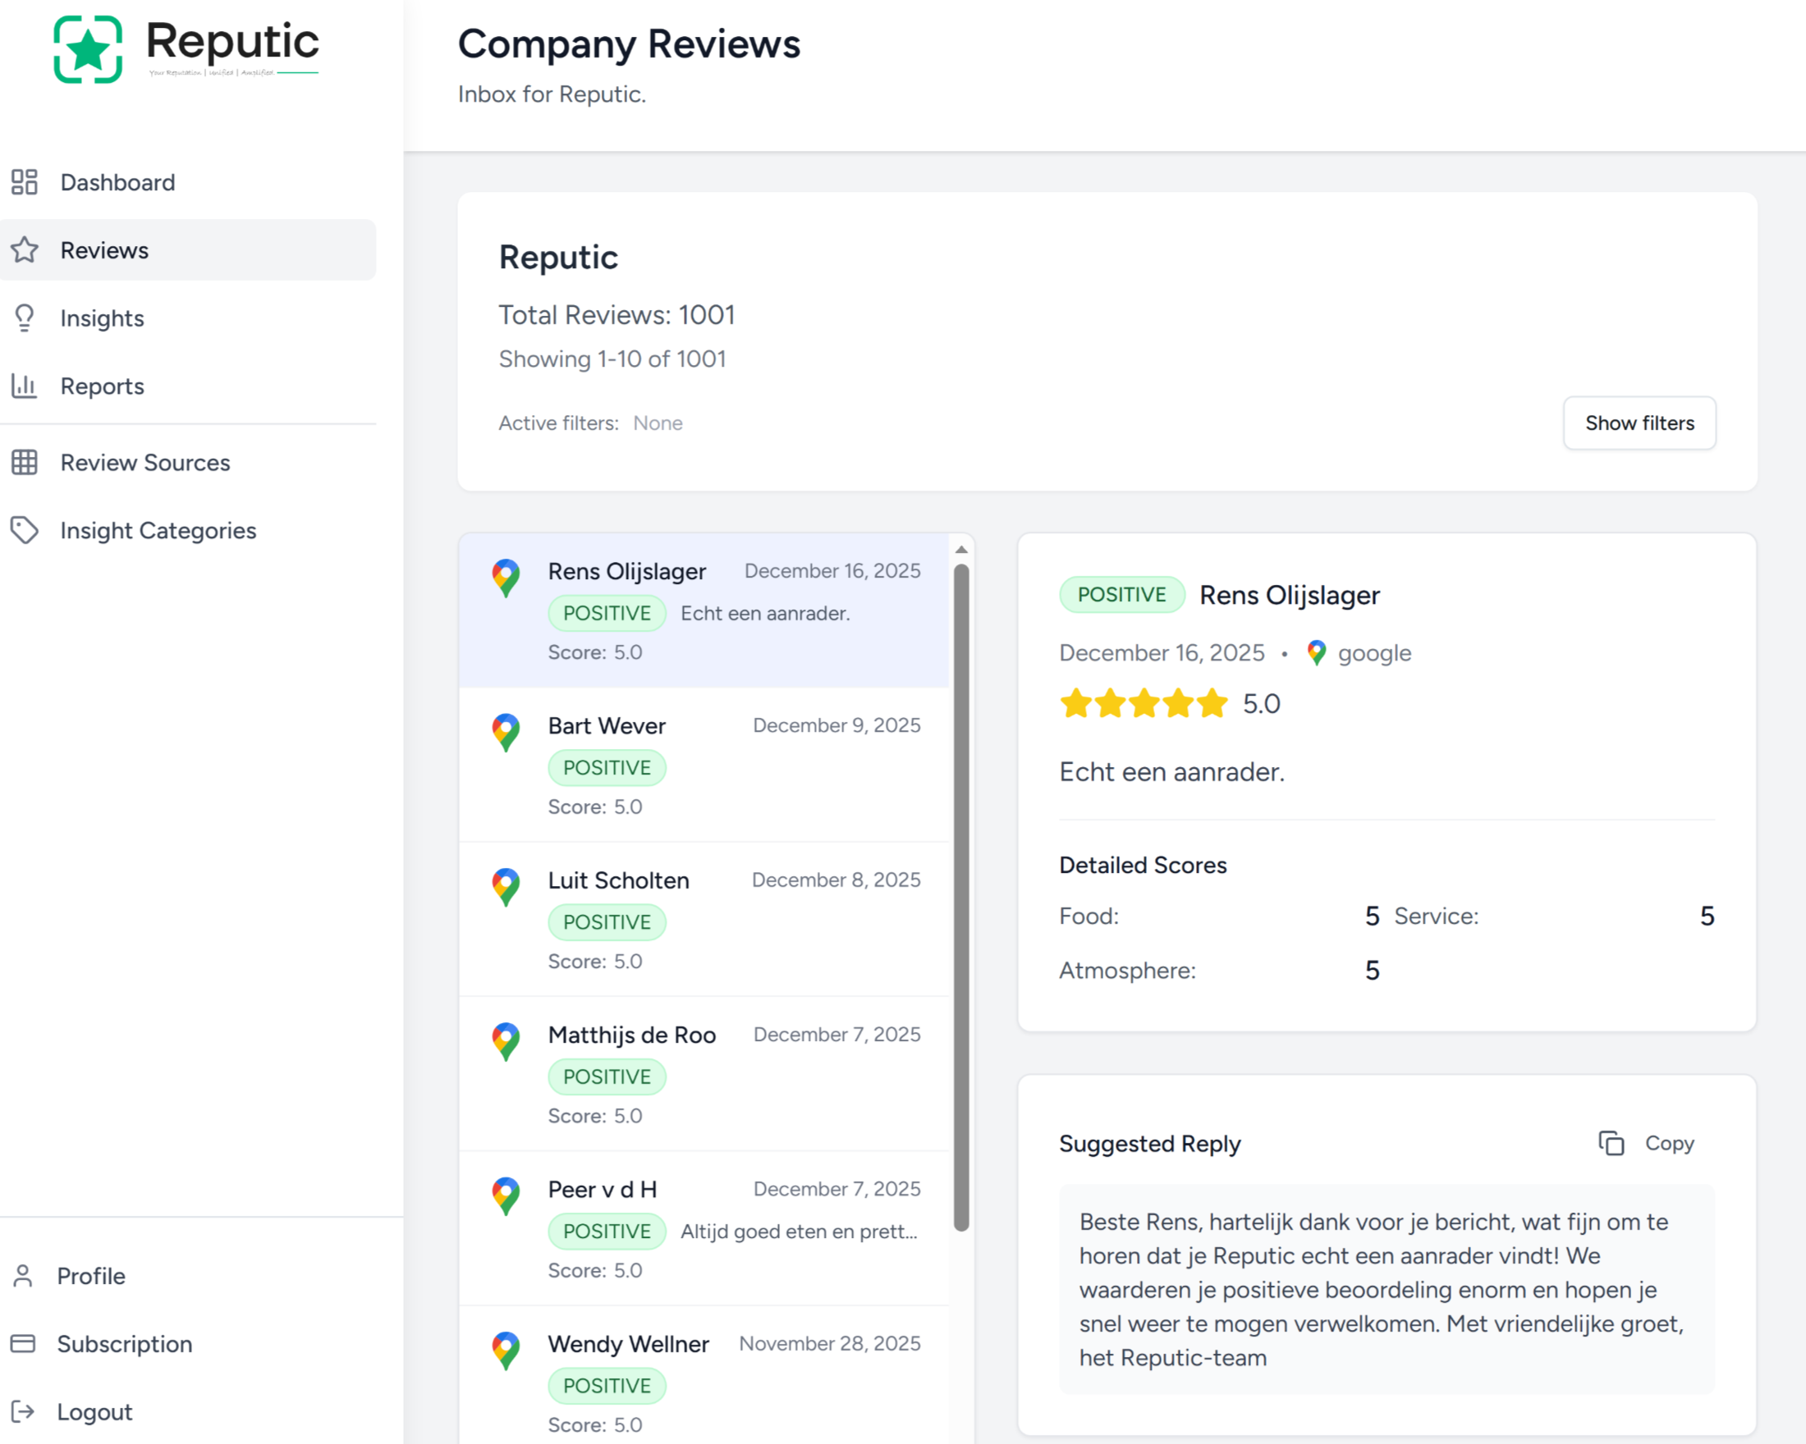Click the 5-star rating display

(x=1144, y=703)
